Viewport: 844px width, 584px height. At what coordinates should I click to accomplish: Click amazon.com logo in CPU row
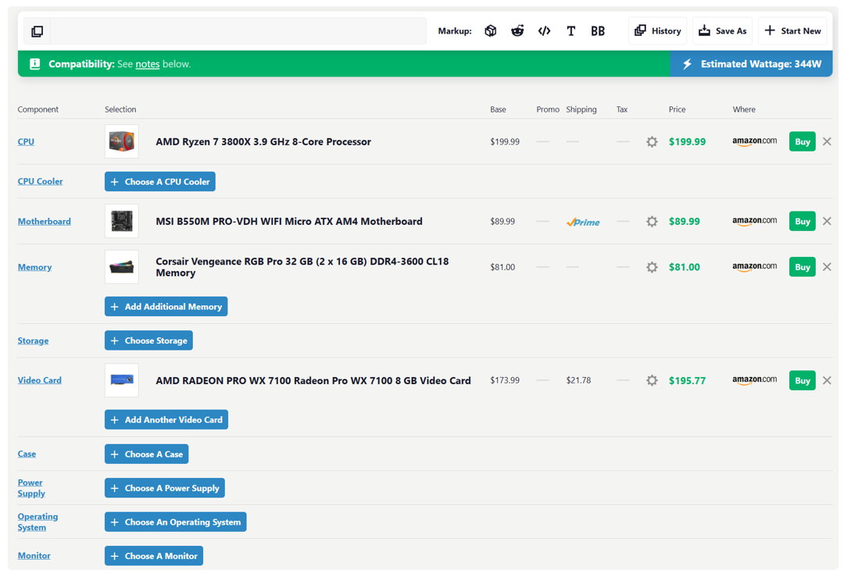point(755,141)
